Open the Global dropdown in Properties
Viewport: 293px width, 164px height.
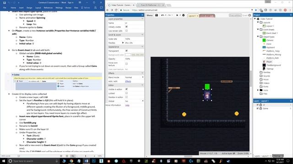click(134, 101)
